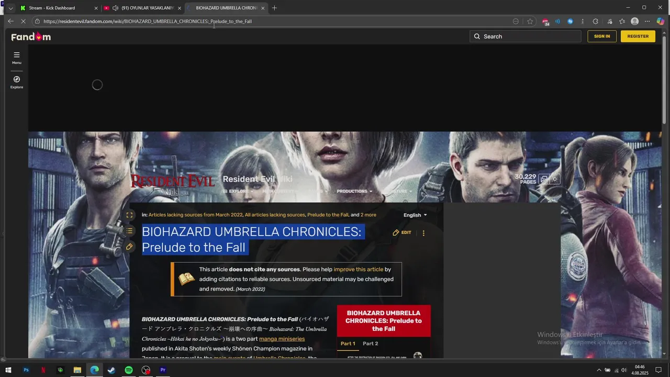Screen dimensions: 670x377
Task: Open Steam from the taskbar
Action: [111, 370]
